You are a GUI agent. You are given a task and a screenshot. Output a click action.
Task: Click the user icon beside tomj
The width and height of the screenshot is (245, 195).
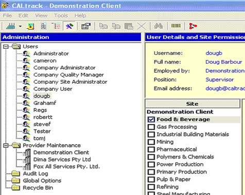tap(26, 138)
